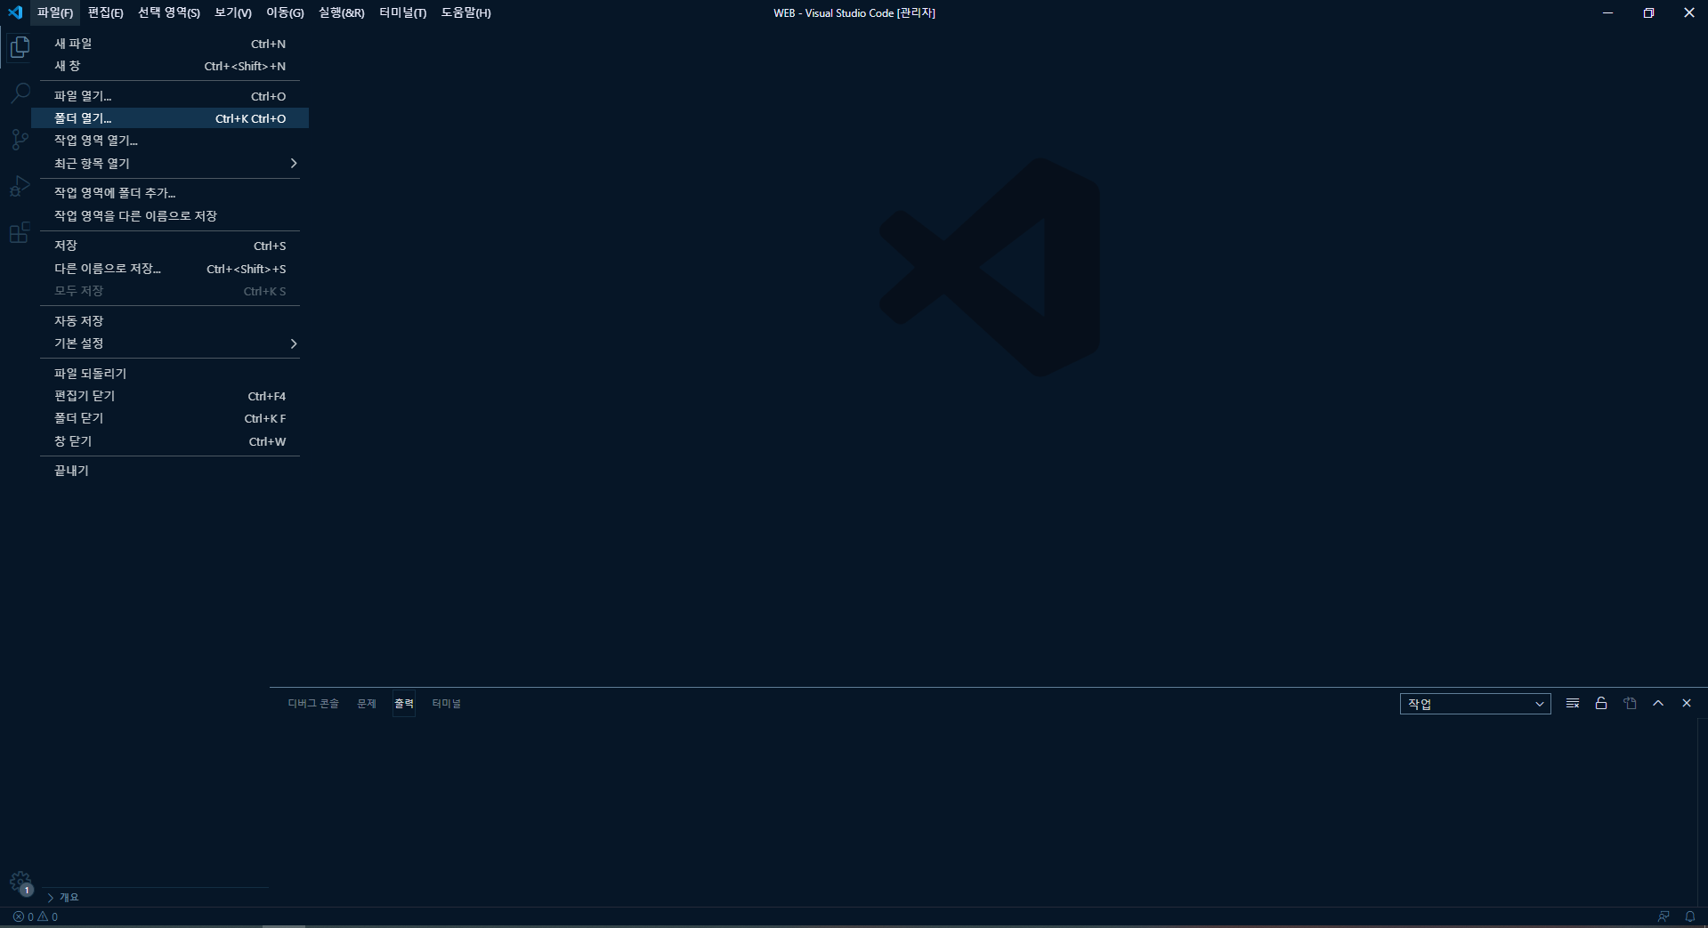Open the Extensions view
1708x928 pixels.
(20, 233)
